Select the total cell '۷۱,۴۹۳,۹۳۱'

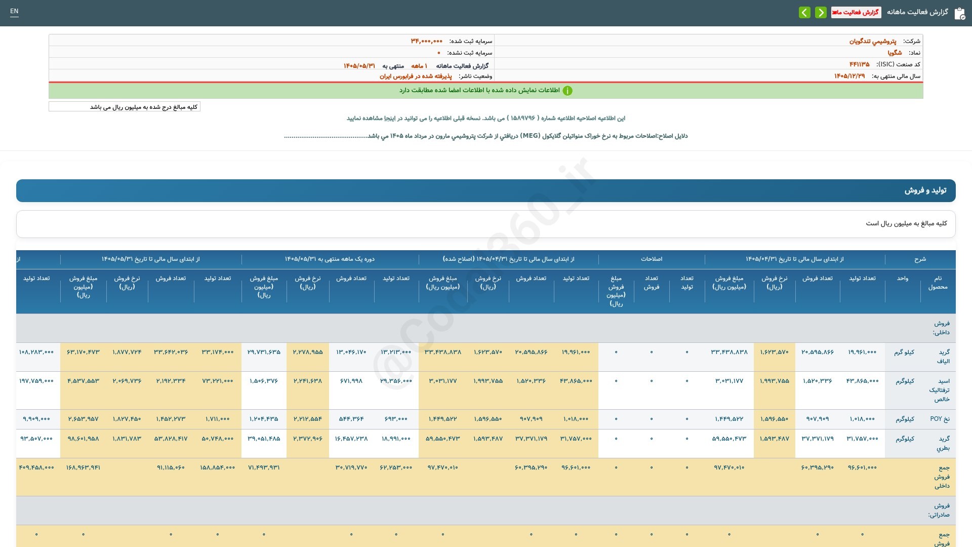[x=264, y=467]
